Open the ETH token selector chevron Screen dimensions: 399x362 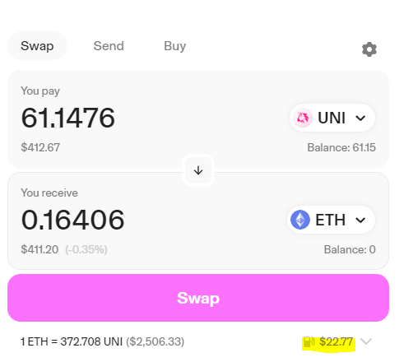pyautogui.click(x=360, y=220)
